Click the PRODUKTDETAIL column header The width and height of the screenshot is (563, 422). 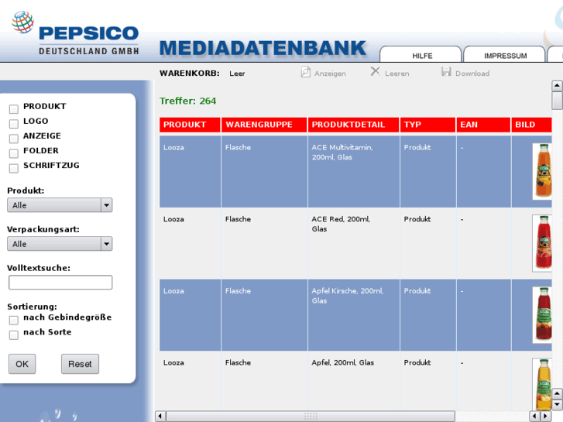pyautogui.click(x=353, y=125)
